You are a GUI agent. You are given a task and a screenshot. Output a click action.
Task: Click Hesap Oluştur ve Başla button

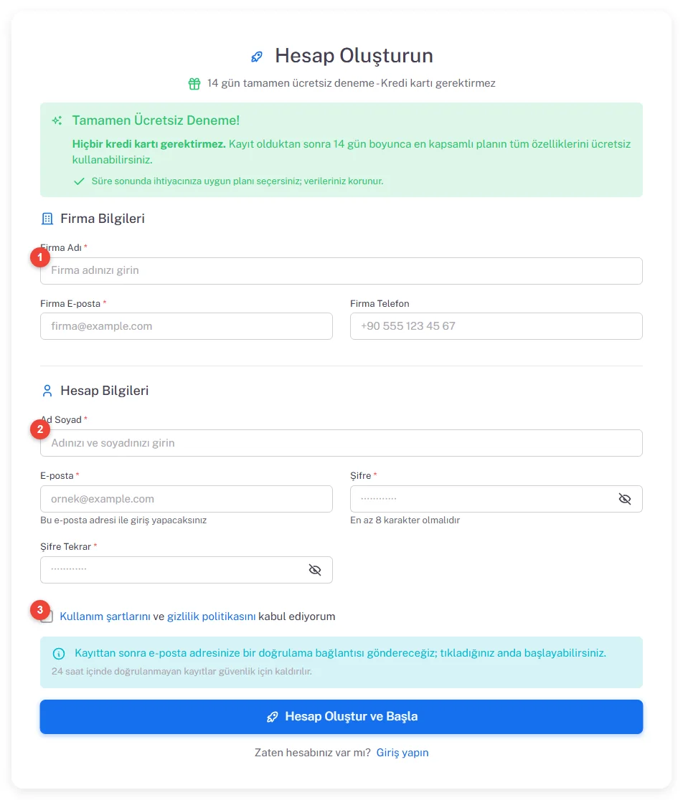click(341, 717)
